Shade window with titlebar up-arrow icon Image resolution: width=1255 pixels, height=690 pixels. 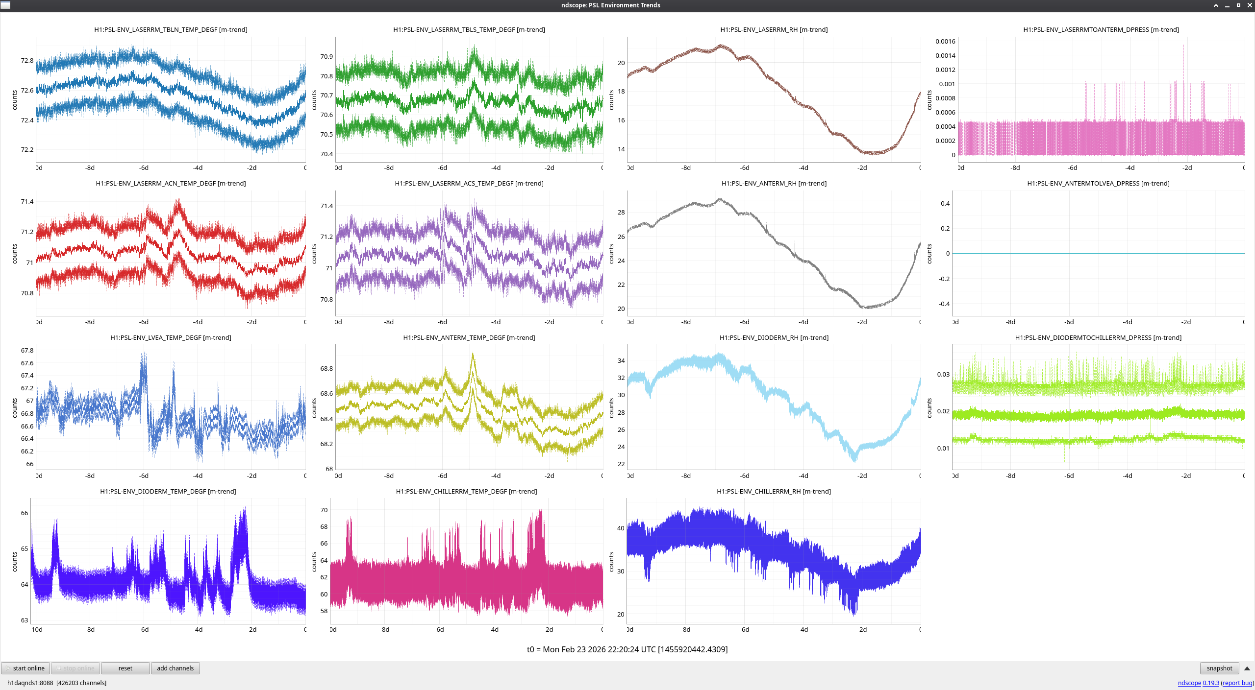1216,5
